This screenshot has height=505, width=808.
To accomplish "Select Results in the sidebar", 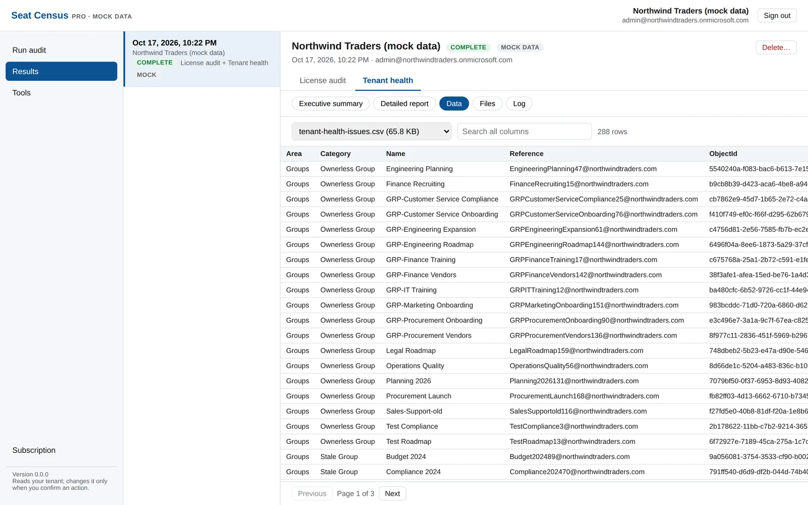I will tap(61, 71).
